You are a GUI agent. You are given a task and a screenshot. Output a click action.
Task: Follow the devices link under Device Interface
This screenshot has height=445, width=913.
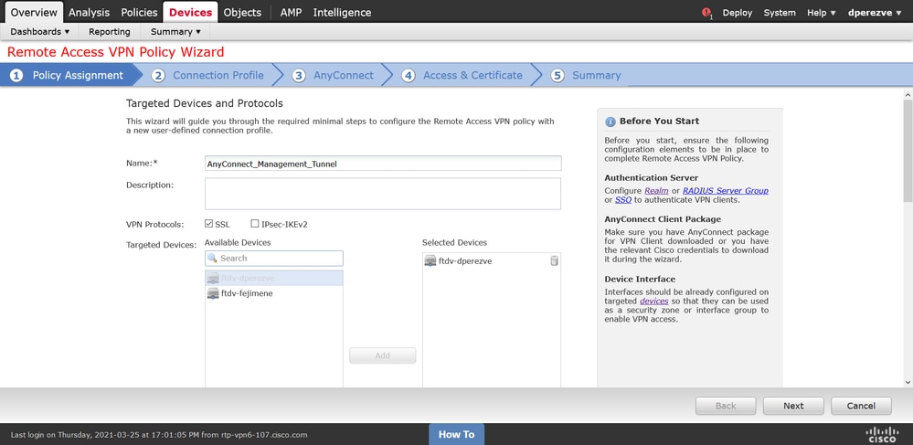[653, 302]
